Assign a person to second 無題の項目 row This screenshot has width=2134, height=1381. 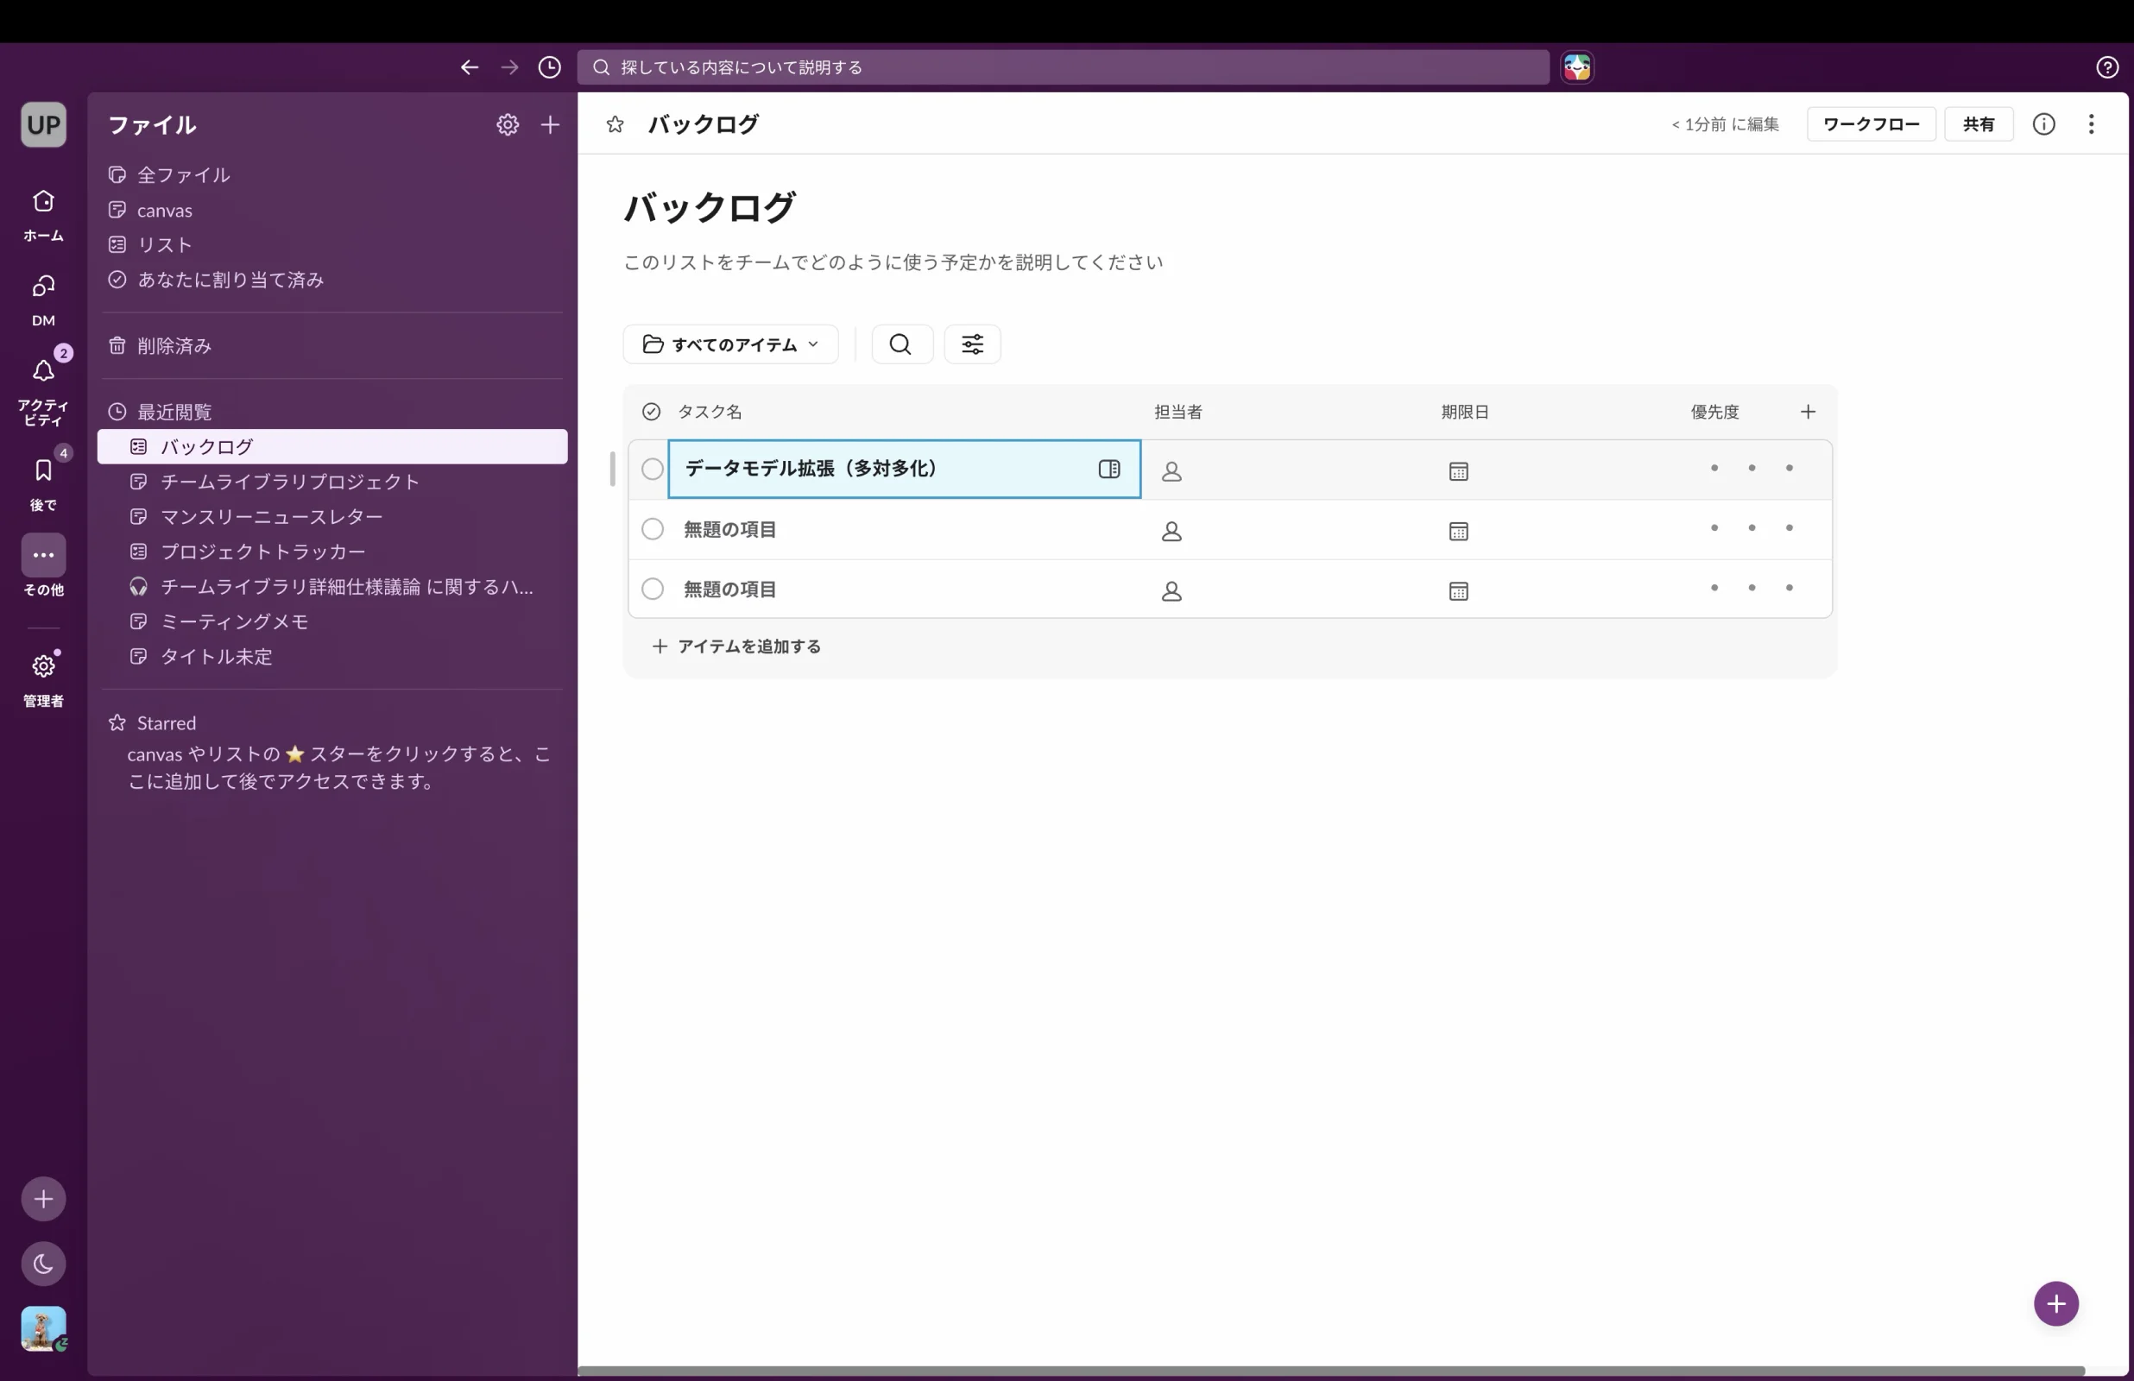(x=1171, y=531)
